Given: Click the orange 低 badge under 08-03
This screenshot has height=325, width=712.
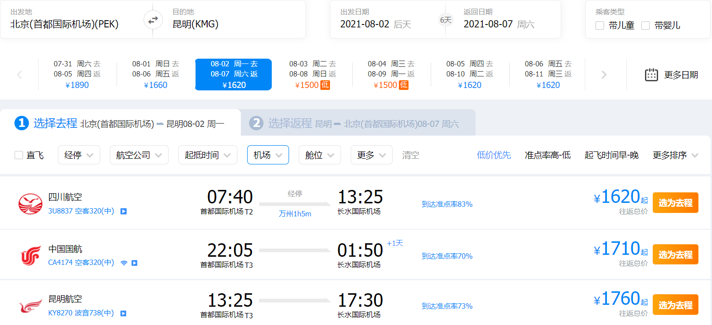Looking at the screenshot, I should coord(325,85).
